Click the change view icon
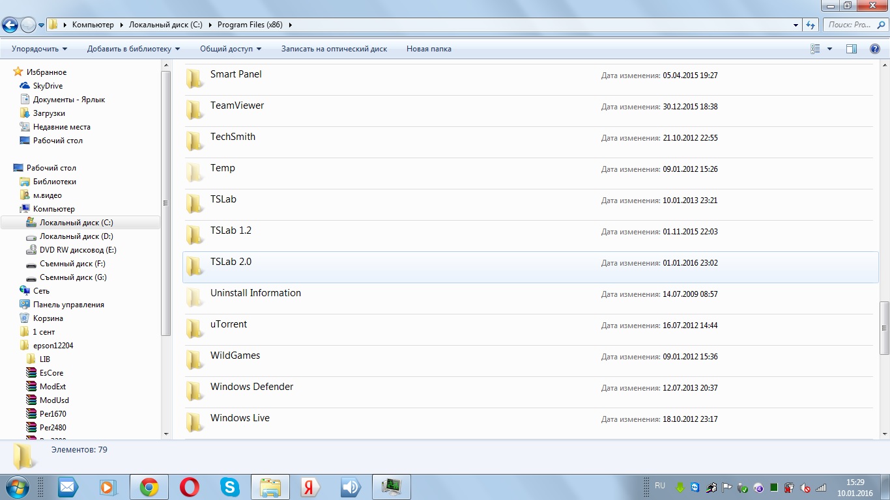 [x=815, y=49]
